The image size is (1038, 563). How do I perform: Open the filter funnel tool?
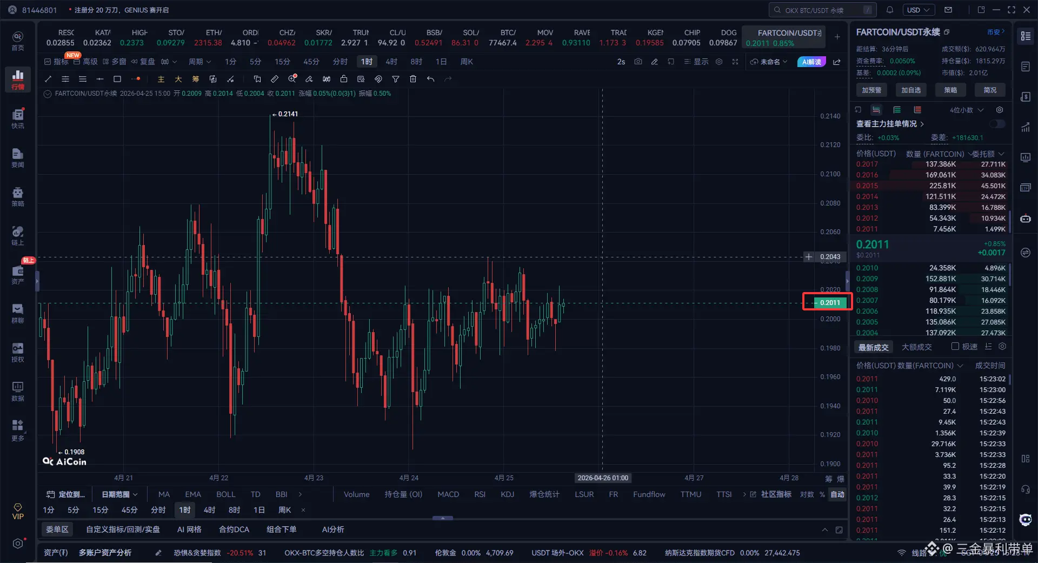[x=396, y=79]
